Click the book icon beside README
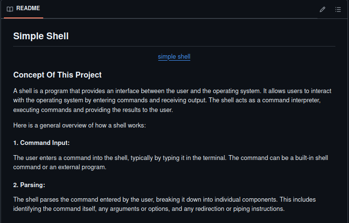Screen dimensions: 349x223 coord(10,9)
